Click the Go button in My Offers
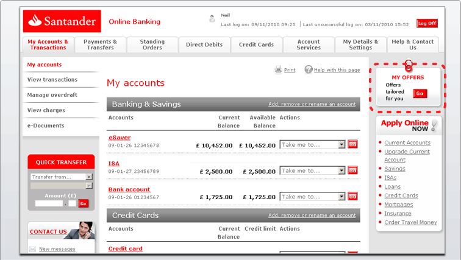461x260 pixels. click(420, 93)
